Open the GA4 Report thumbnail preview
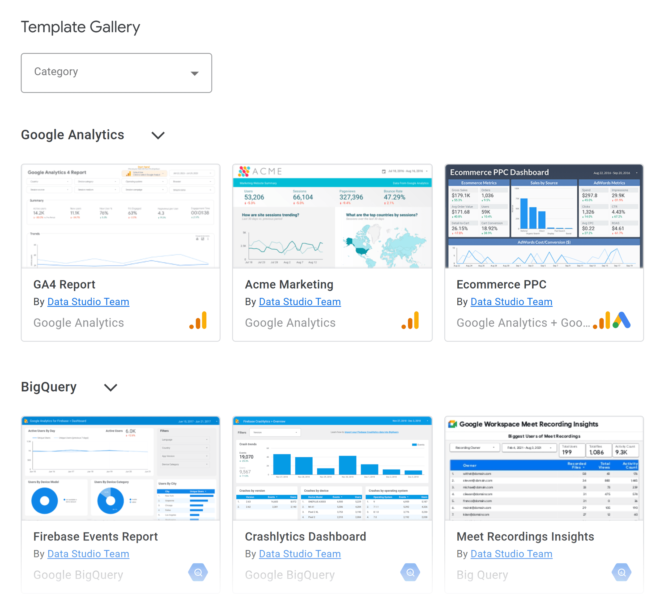Screen dimensions: 664x613 [x=121, y=216]
